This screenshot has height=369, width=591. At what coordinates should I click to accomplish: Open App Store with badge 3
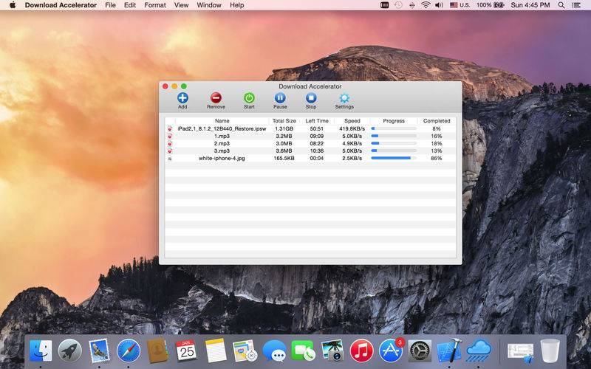[391, 351]
